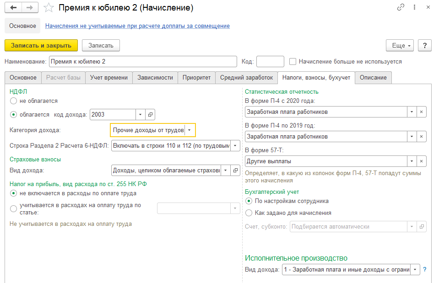Open the 'Описание' tab
This screenshot has height=283, width=439.
click(x=373, y=78)
